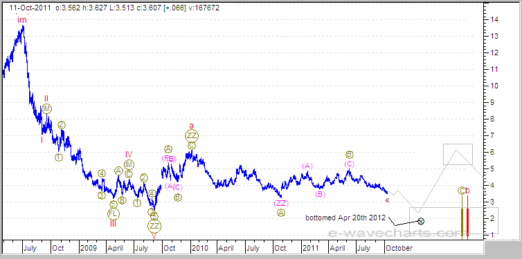Select the circled 'A' marker below '(ZZ)'

point(280,213)
